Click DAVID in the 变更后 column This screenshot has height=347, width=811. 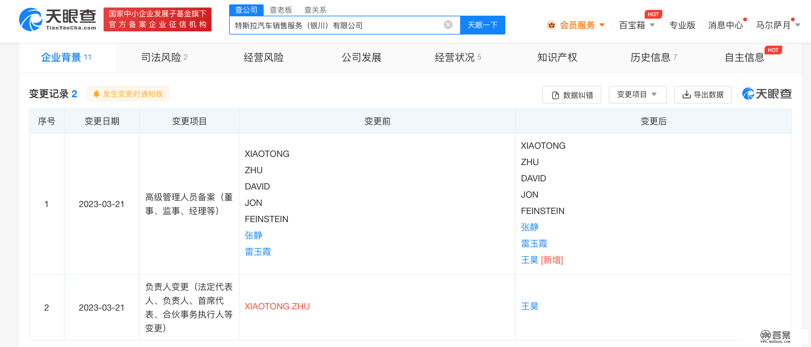[533, 178]
